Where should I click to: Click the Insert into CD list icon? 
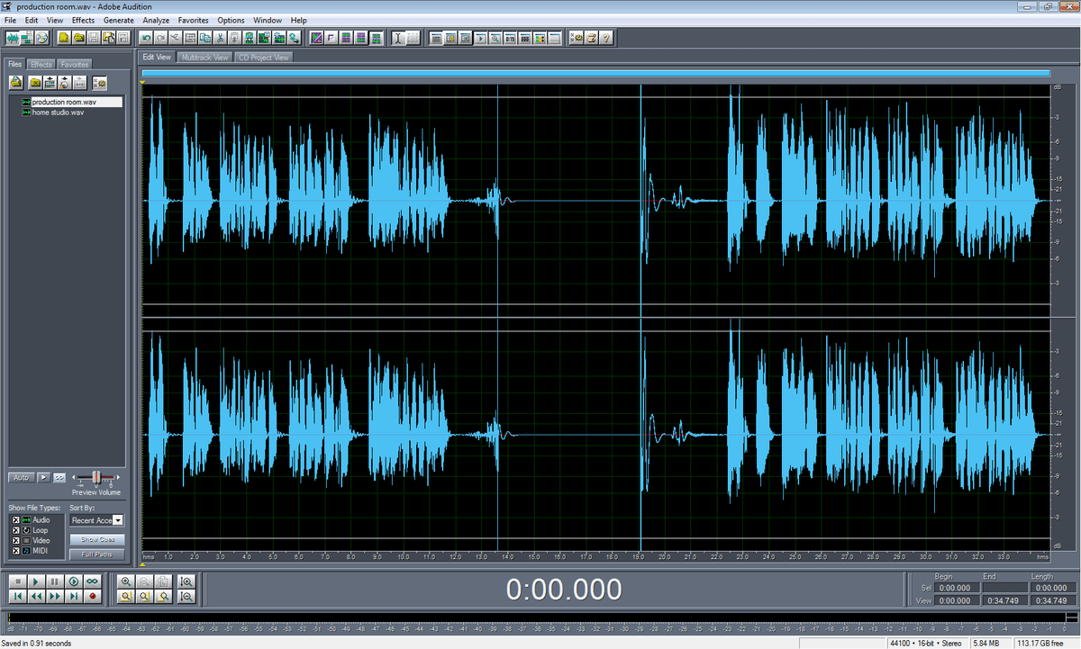tap(64, 83)
